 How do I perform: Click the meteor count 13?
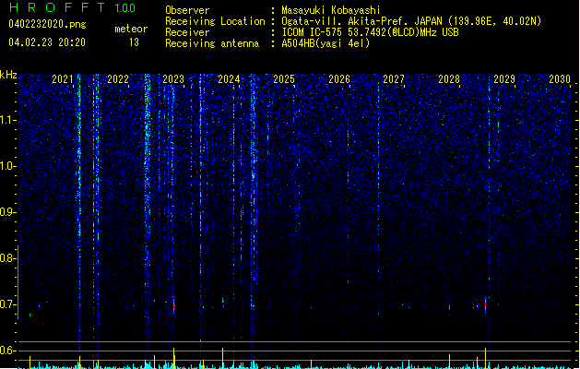tap(134, 42)
